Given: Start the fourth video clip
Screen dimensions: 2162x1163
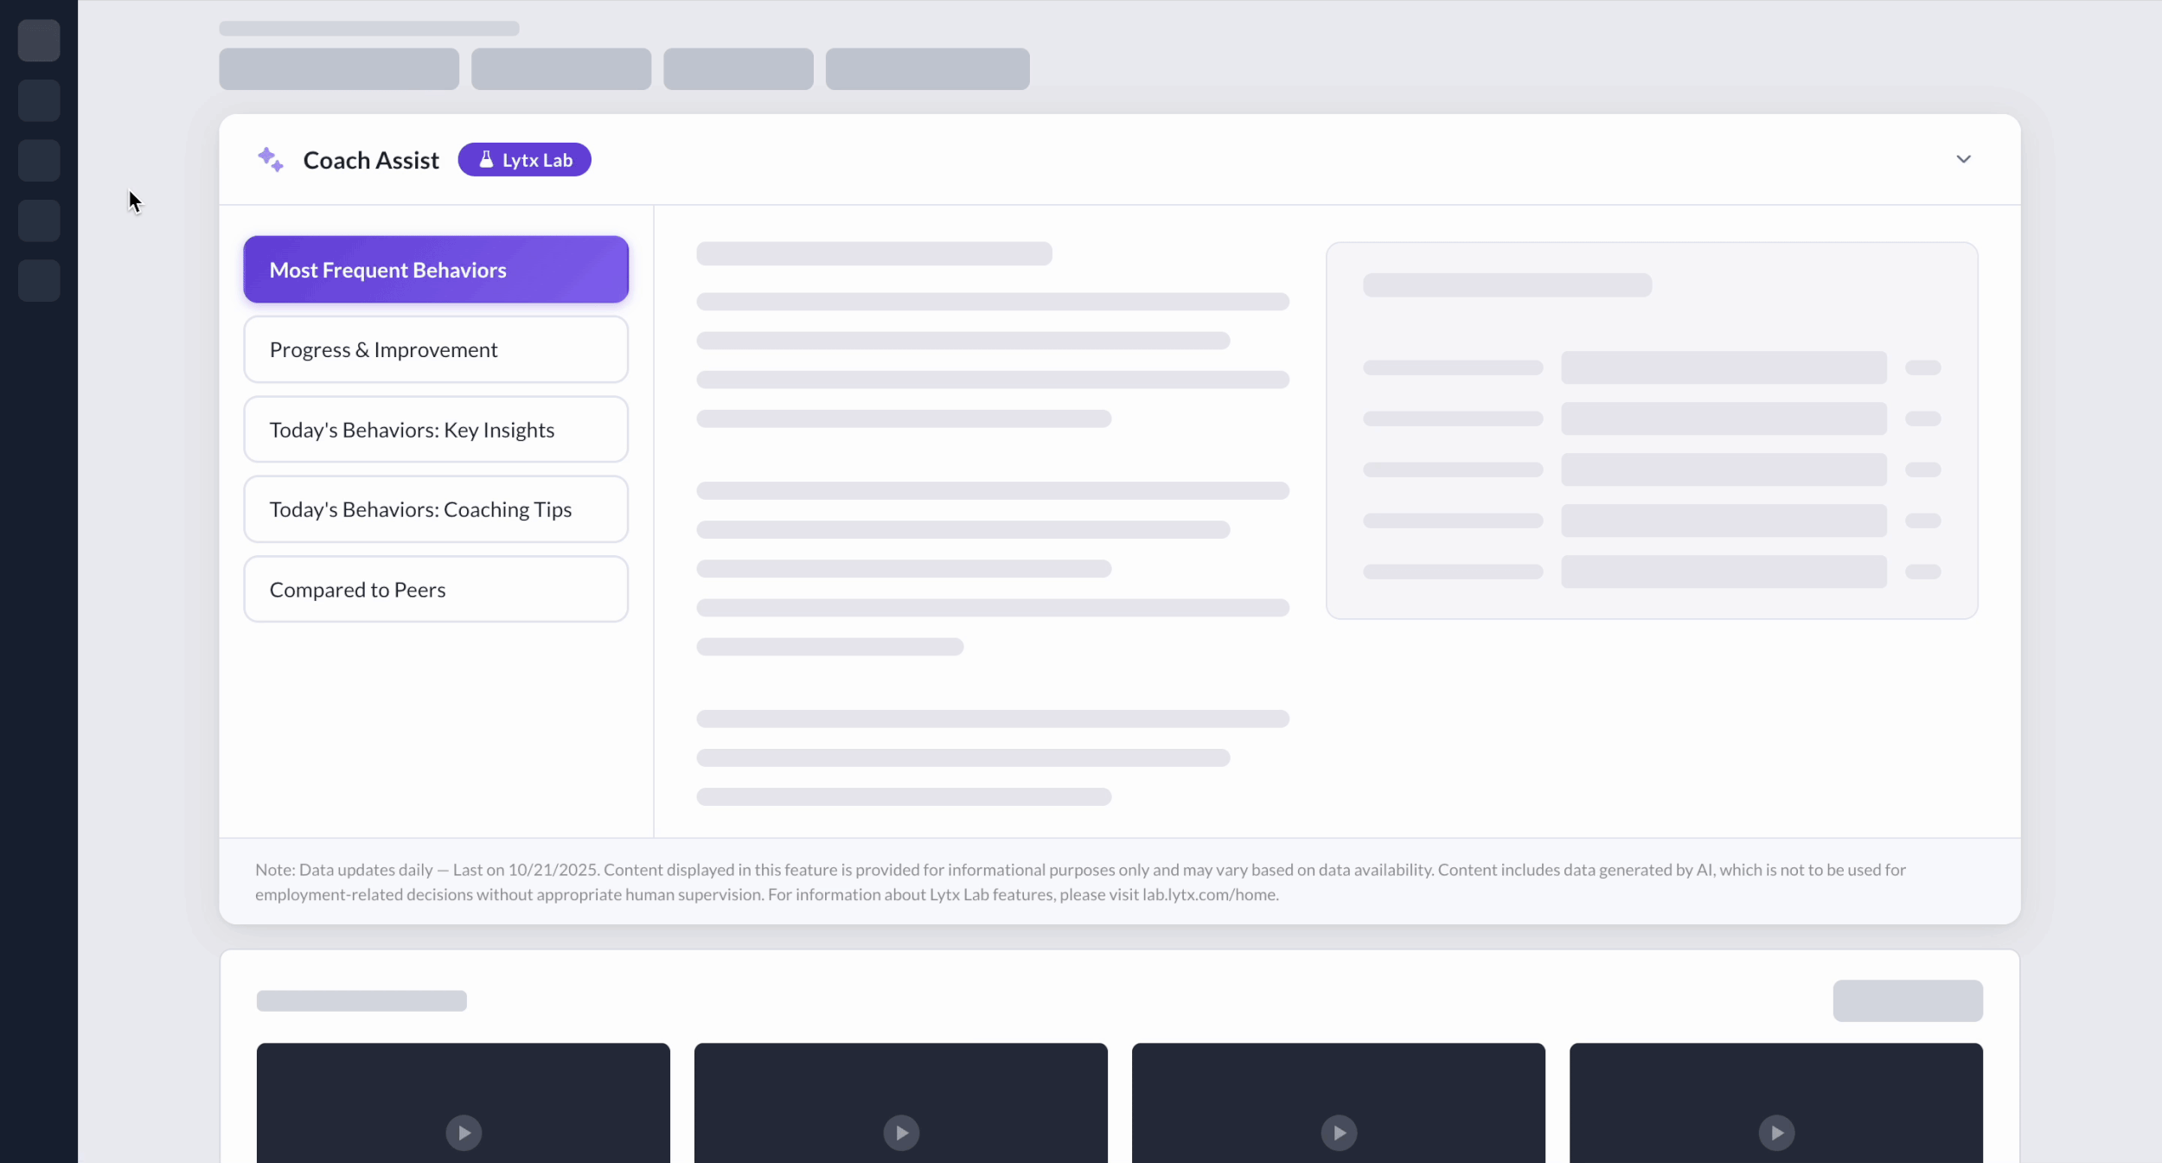Looking at the screenshot, I should coord(1776,1132).
